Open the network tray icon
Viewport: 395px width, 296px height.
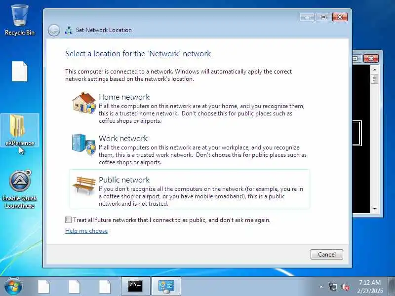(x=333, y=287)
